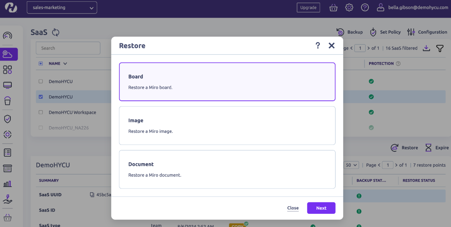Click the export download icon
Screen dimensions: 451x227
426,49
